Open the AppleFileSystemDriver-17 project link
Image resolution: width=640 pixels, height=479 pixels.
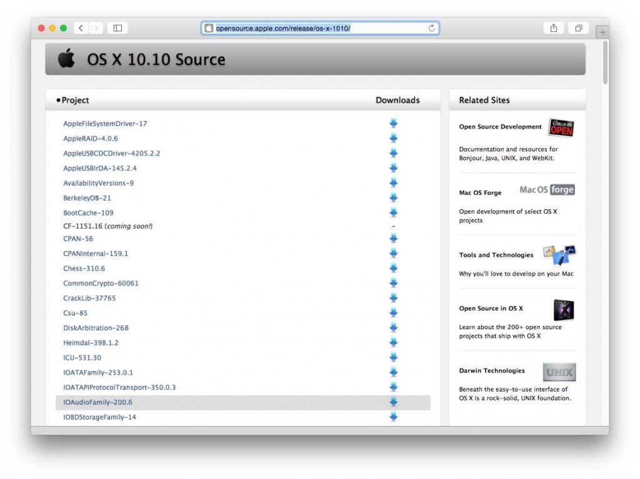[105, 124]
